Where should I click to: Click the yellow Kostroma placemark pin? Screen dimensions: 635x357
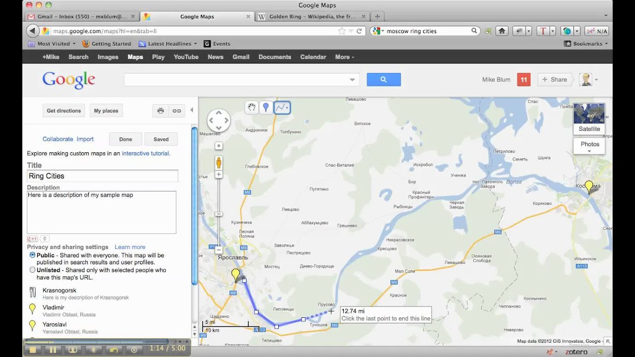point(589,187)
